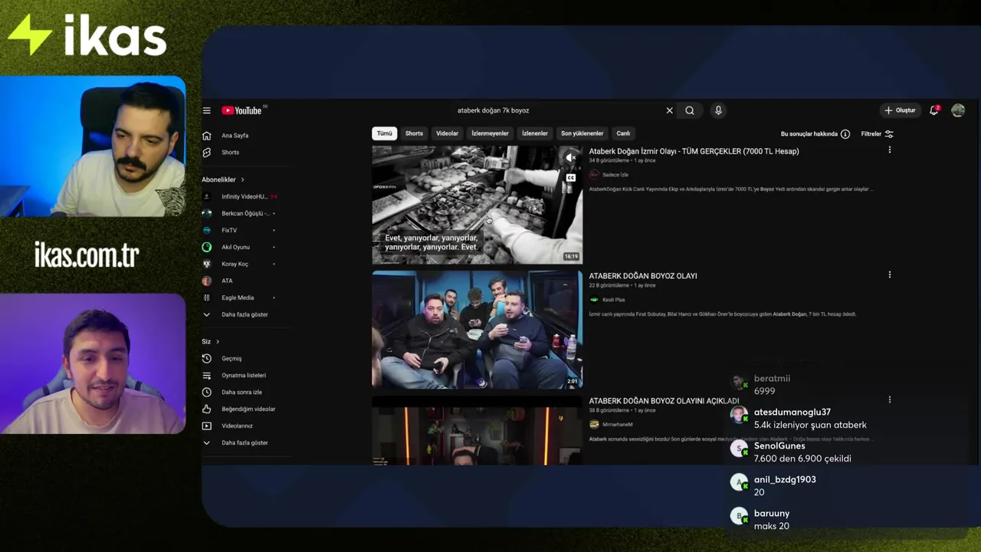Image resolution: width=981 pixels, height=552 pixels.
Task: Click the Oluştur create button
Action: [x=900, y=110]
